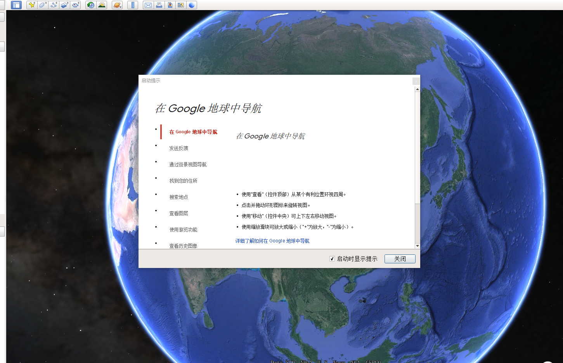The width and height of the screenshot is (563, 363).
Task: Select the 查看历史图像 topic
Action: [183, 245]
